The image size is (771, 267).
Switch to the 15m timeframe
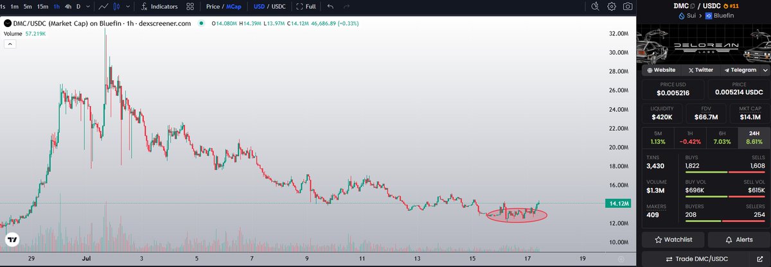[43, 6]
